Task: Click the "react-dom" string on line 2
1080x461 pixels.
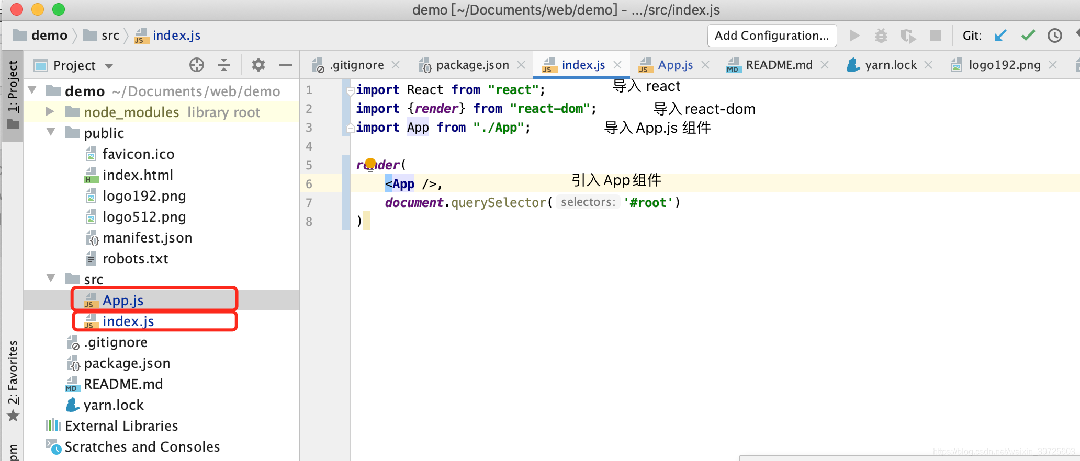Action: [x=549, y=109]
